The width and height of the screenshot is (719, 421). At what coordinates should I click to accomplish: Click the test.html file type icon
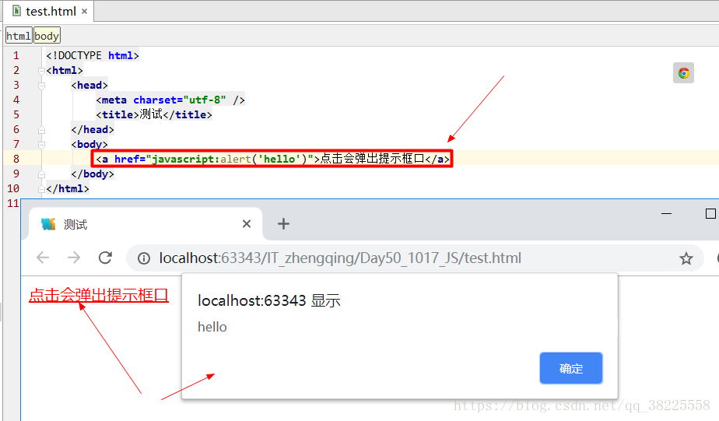pyautogui.click(x=16, y=11)
